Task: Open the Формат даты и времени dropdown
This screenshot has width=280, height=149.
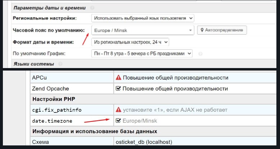Action: click(130, 42)
